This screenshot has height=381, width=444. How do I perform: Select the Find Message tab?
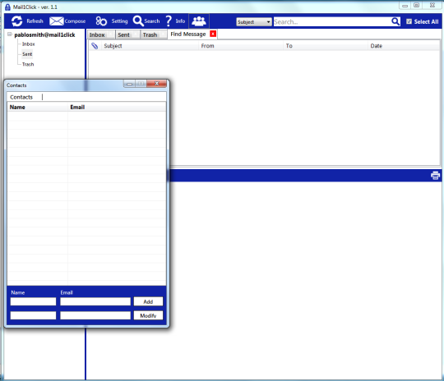click(x=188, y=34)
